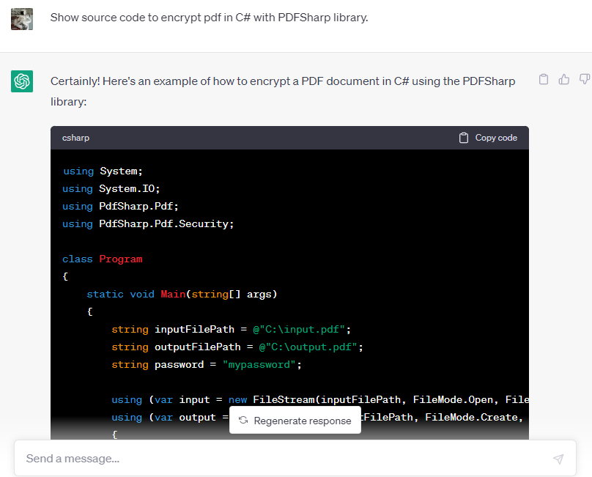Click the password "mypassword" code line
Screen dimensions: 592x477
point(207,364)
